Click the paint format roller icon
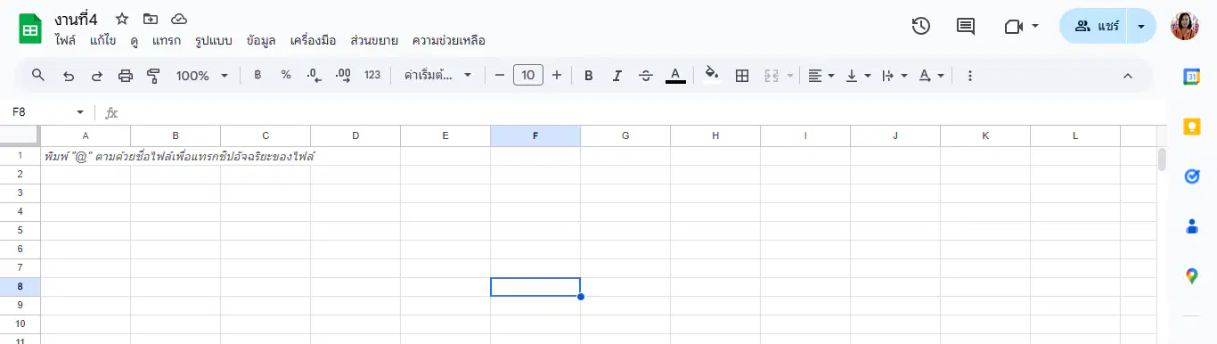The image size is (1217, 344). (x=153, y=76)
